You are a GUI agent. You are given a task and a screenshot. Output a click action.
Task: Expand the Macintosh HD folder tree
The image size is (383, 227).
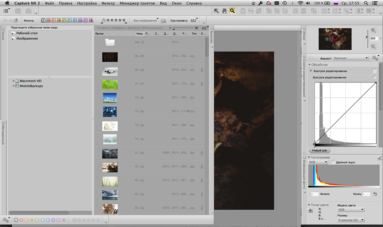click(x=14, y=81)
